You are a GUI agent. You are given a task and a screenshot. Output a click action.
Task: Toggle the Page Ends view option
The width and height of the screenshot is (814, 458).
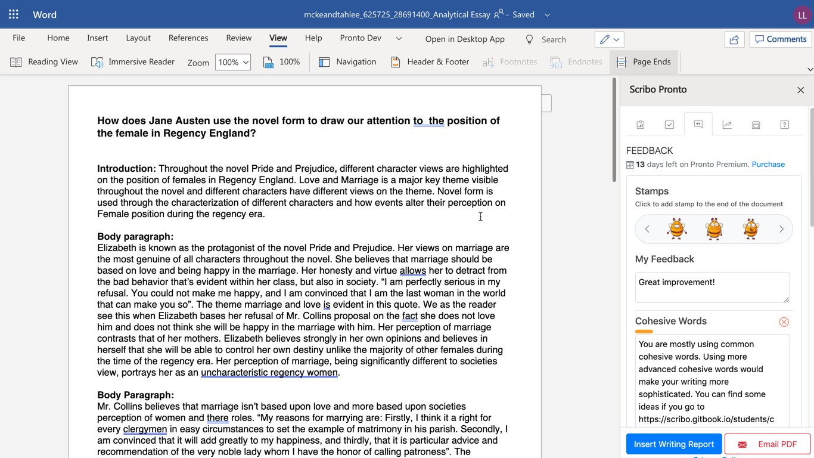[644, 62]
